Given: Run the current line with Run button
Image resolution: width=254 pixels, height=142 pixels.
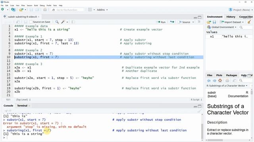Looking at the screenshot, I should [x=161, y=22].
